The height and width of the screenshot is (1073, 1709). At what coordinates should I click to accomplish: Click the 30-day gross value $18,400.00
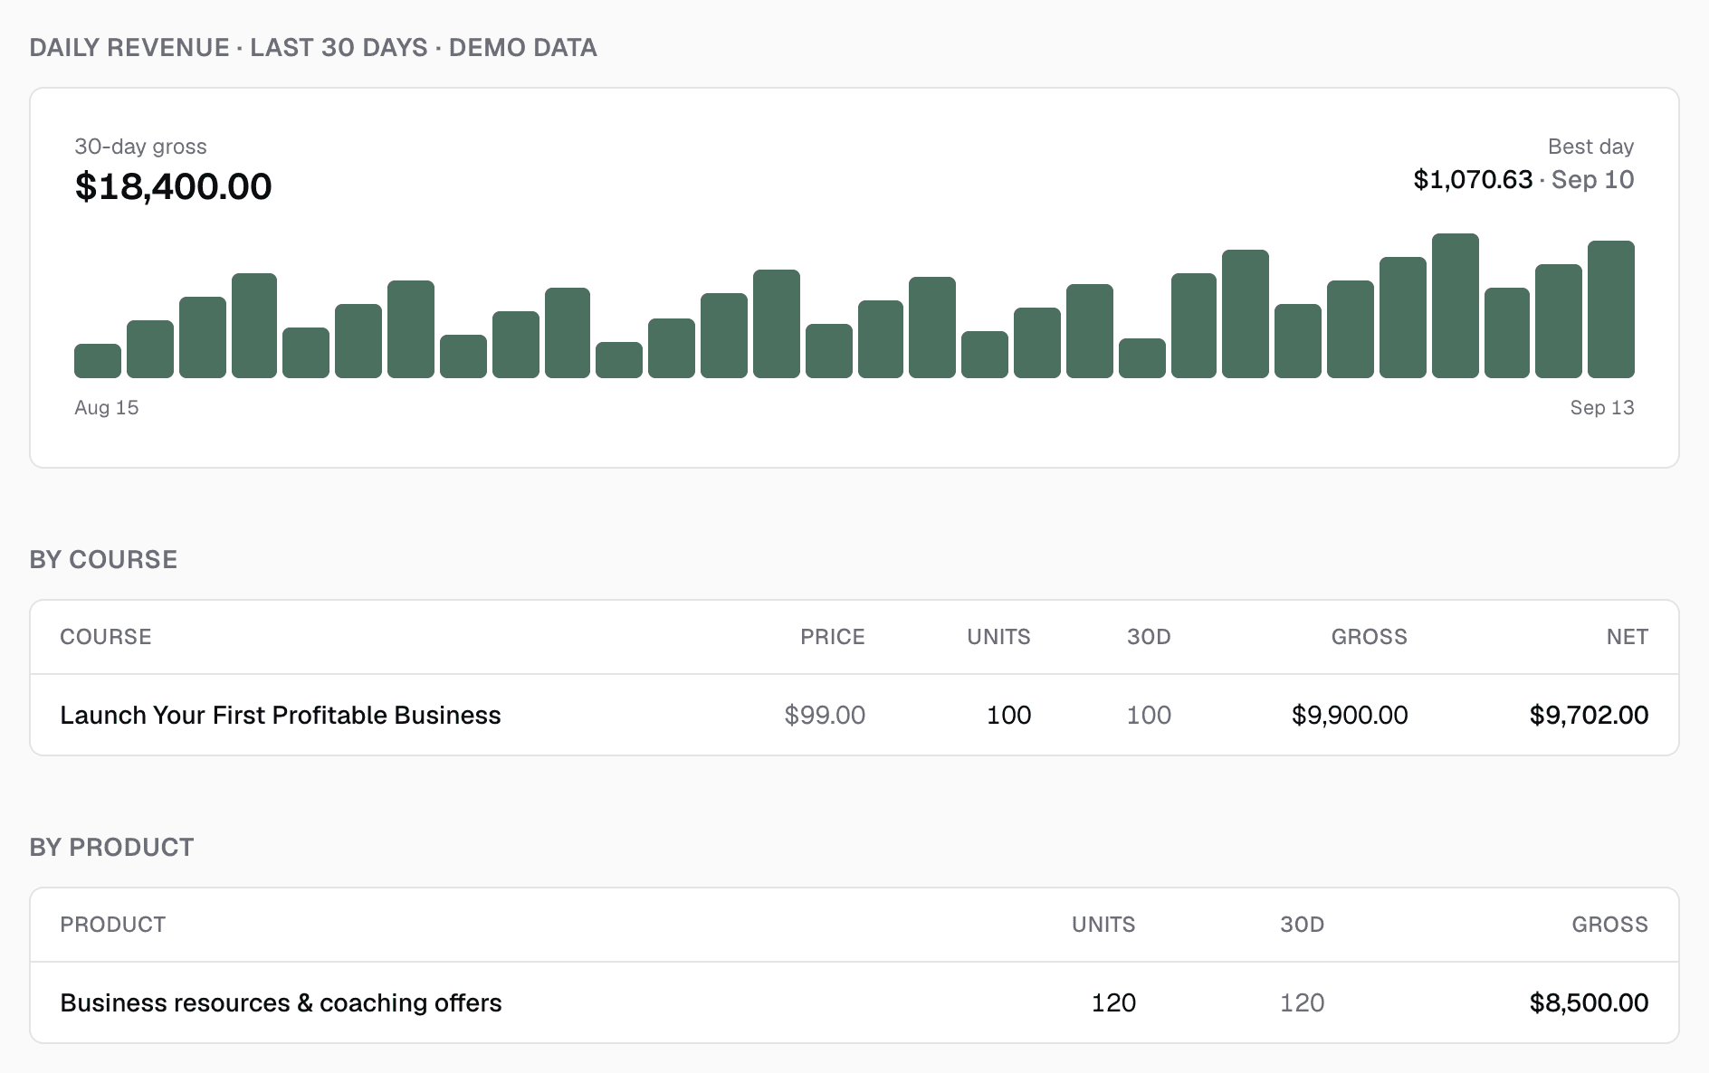[173, 186]
